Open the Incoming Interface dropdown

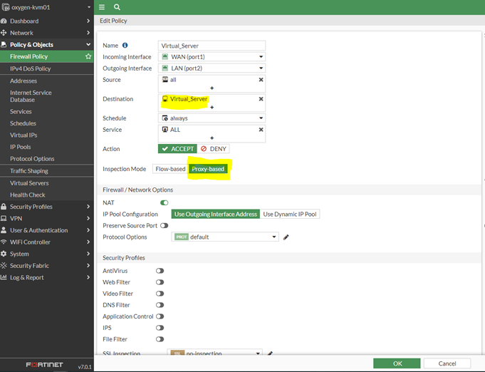(x=212, y=56)
